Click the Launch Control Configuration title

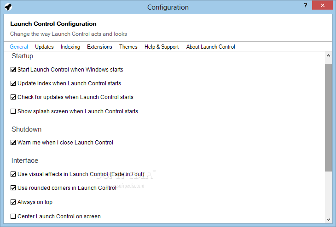tap(53, 24)
